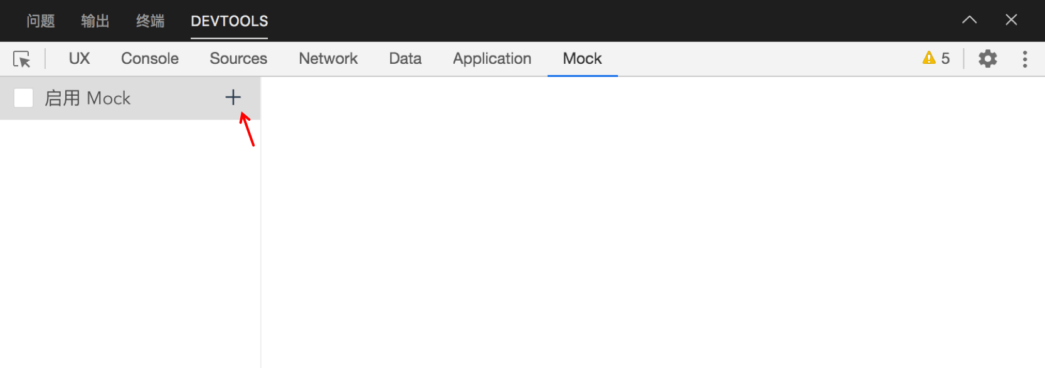Go to the Network tab

tap(328, 59)
